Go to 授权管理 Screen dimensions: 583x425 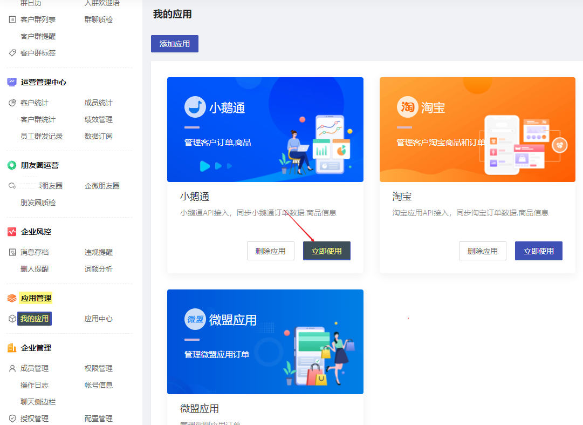pos(34,419)
